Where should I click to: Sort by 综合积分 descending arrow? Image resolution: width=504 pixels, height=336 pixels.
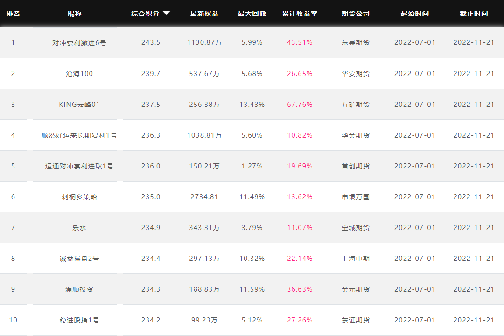pyautogui.click(x=166, y=13)
